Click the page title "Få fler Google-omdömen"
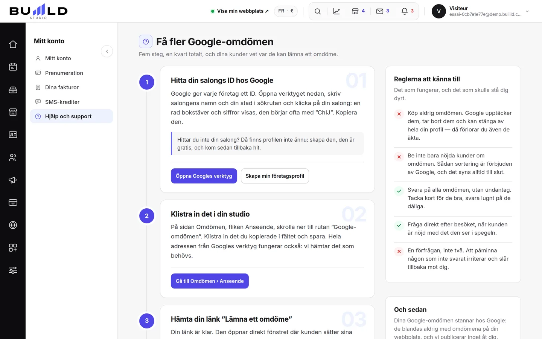The height and width of the screenshot is (339, 542). (x=215, y=42)
